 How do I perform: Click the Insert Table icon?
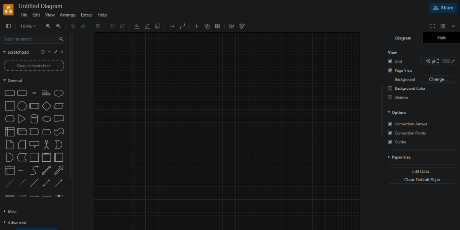click(217, 26)
